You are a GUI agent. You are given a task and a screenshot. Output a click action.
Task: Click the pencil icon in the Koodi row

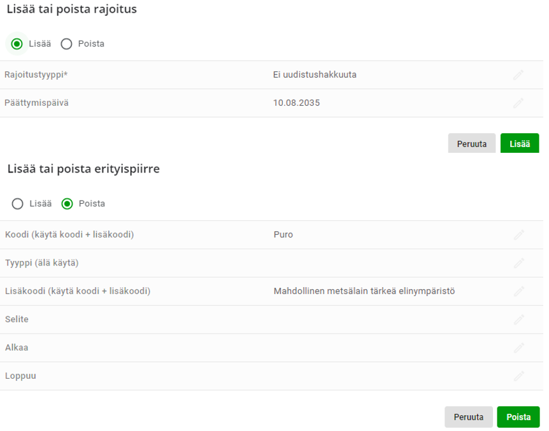pyautogui.click(x=519, y=234)
